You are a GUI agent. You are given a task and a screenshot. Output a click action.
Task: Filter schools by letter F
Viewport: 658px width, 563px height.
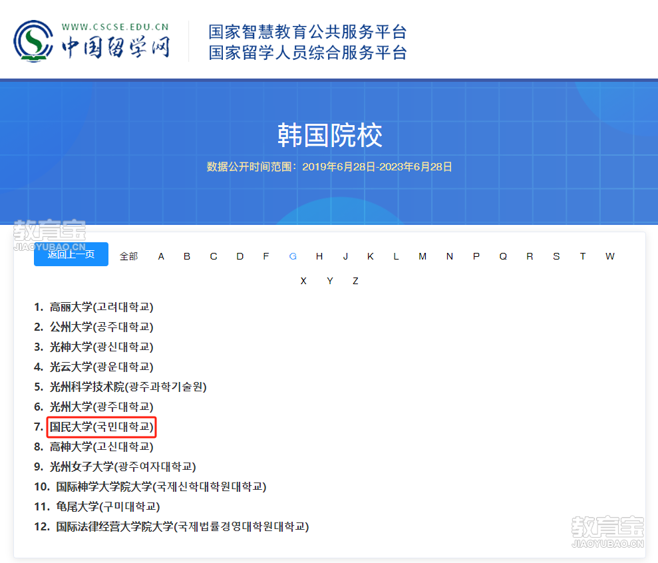pyautogui.click(x=266, y=256)
